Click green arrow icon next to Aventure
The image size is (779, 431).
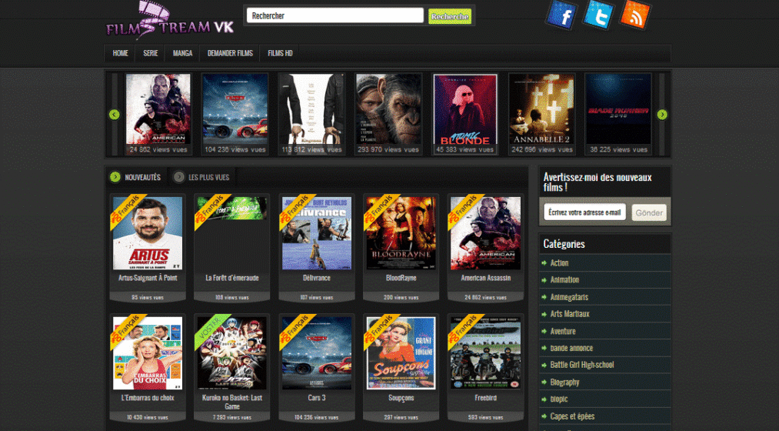(x=544, y=331)
